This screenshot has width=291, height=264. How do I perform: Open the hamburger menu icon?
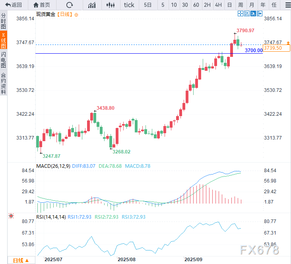point(288,5)
